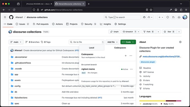Switch to the Issues tab
The width and height of the screenshot is (190, 107).
[x=22, y=24]
